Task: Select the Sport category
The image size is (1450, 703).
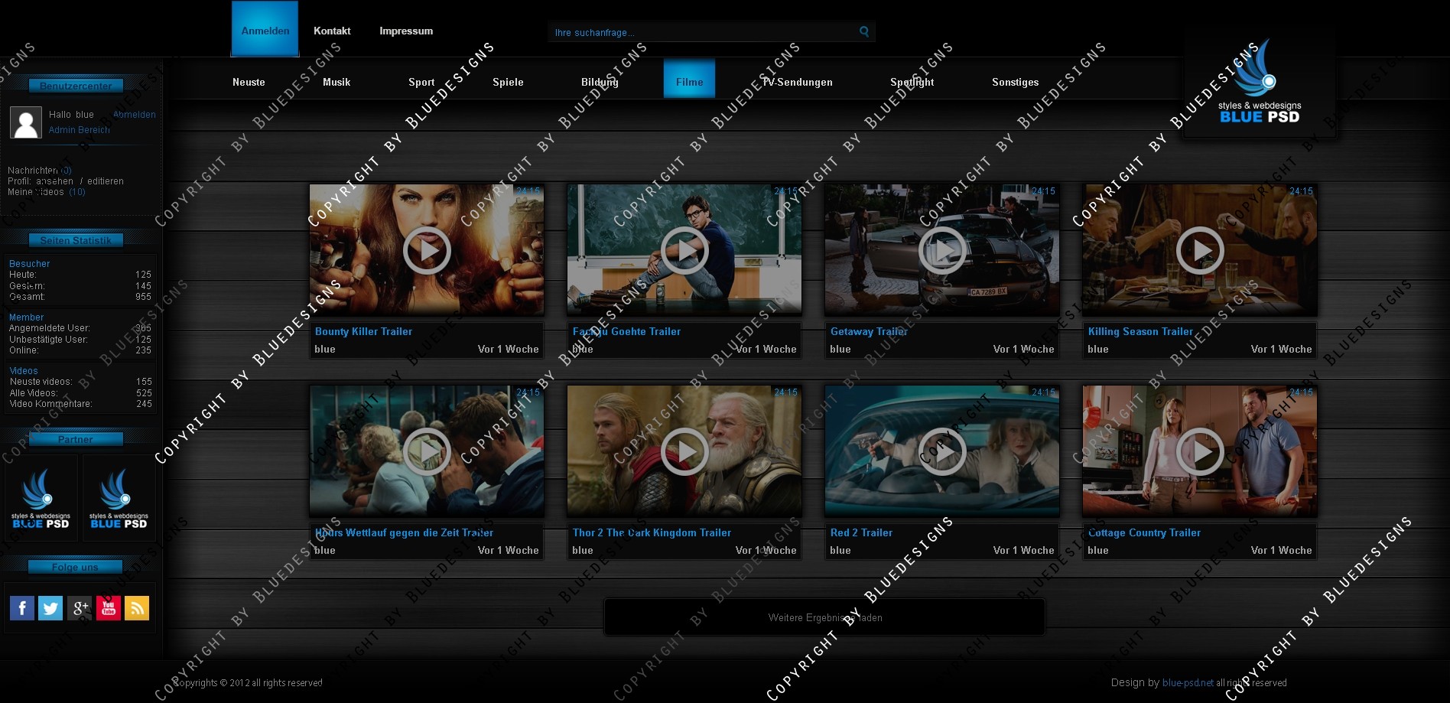Action: point(421,82)
